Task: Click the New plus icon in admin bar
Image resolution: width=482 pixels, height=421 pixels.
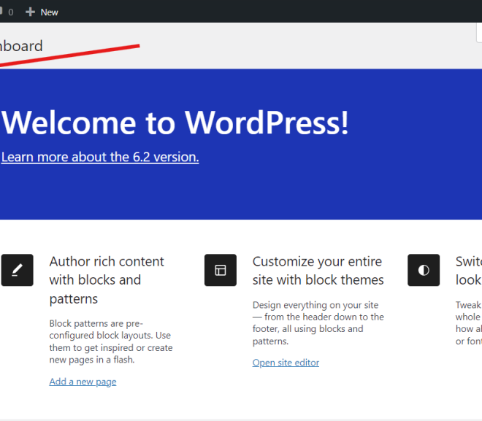Action: click(x=30, y=12)
